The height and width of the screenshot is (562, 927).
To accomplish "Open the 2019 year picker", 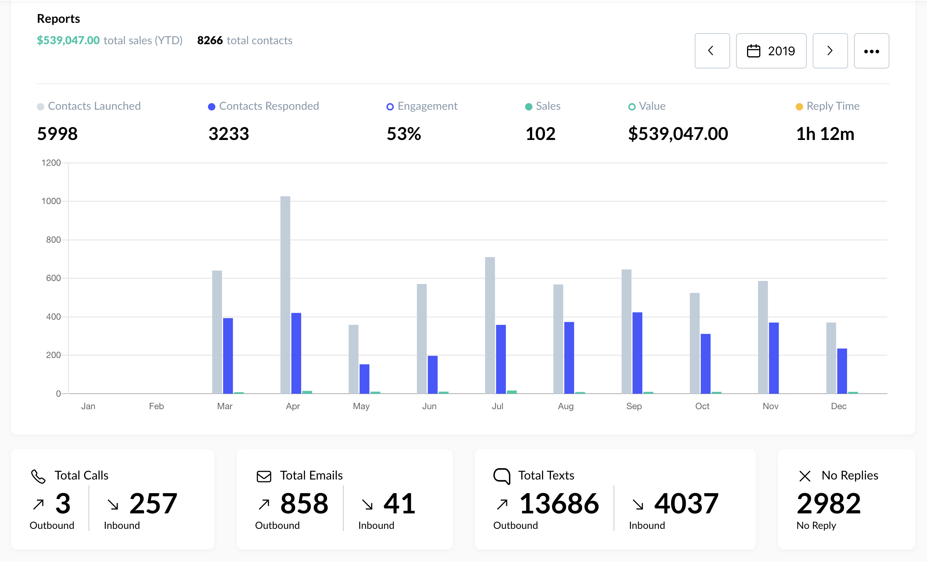I will pyautogui.click(x=781, y=51).
